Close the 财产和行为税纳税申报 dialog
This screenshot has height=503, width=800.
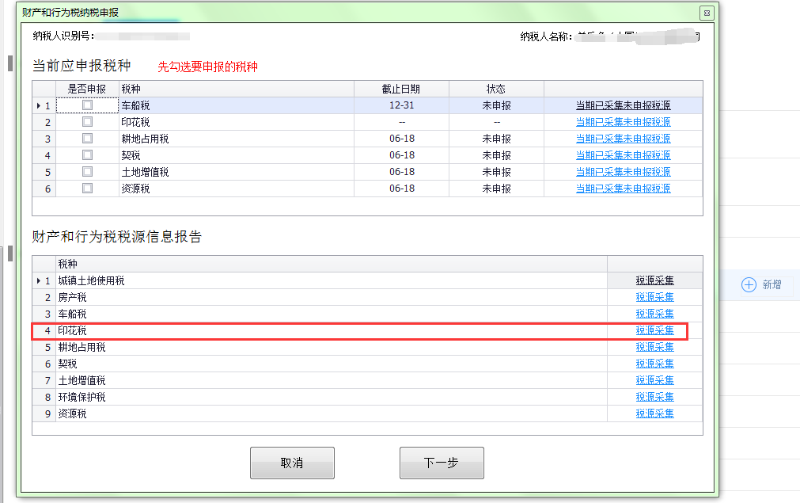(x=707, y=13)
